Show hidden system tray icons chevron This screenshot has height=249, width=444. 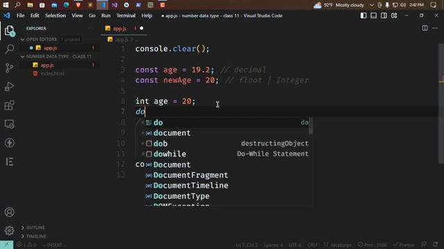[372, 5]
